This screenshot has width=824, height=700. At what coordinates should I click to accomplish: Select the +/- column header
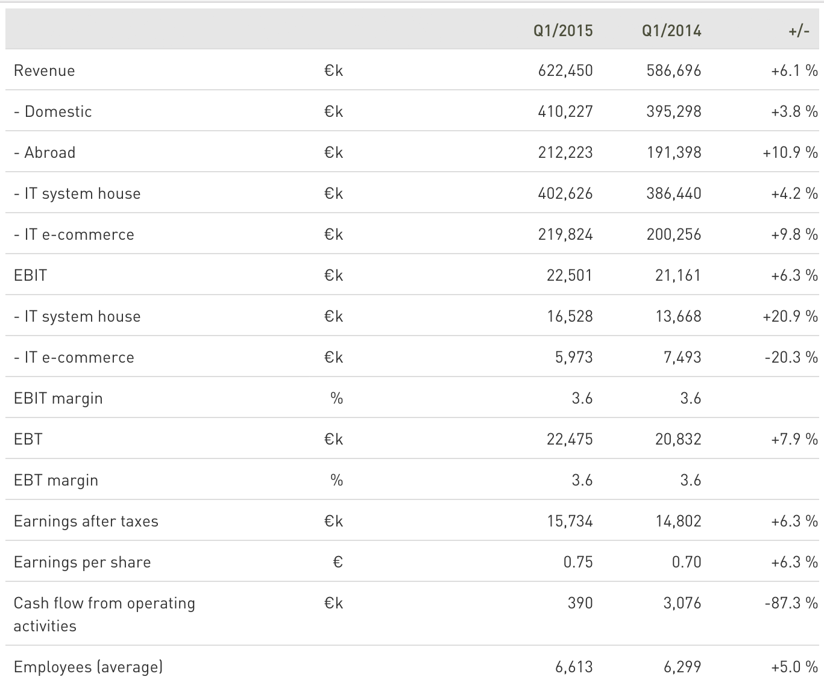[x=799, y=31]
